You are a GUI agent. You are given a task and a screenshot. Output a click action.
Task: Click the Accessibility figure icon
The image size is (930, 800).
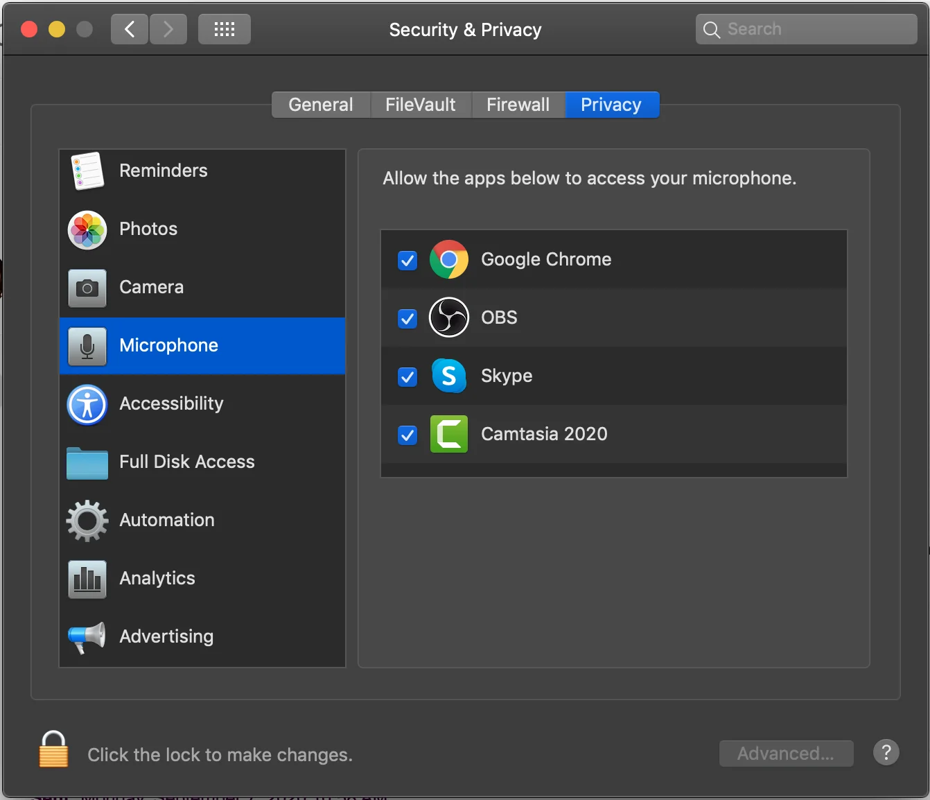point(87,404)
